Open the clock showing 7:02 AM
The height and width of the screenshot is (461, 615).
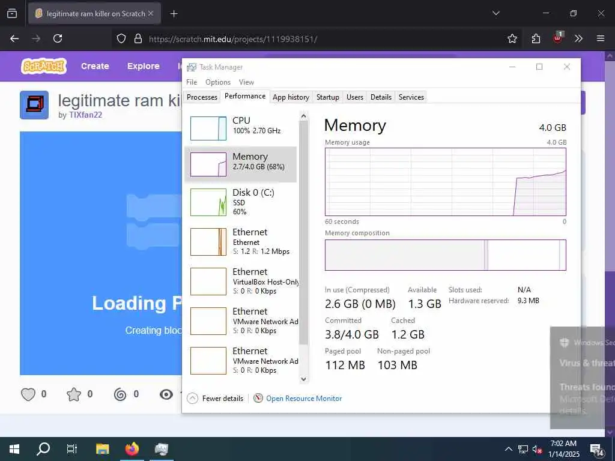(563, 449)
